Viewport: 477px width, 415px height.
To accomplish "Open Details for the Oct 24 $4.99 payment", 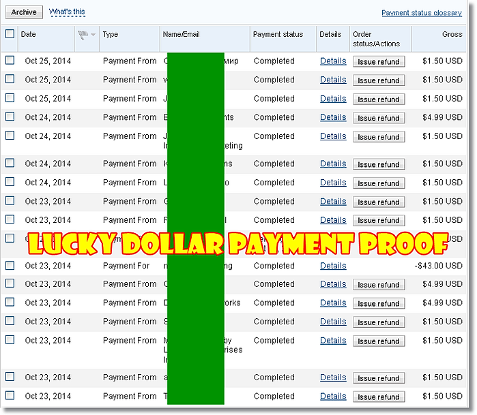I will click(333, 117).
